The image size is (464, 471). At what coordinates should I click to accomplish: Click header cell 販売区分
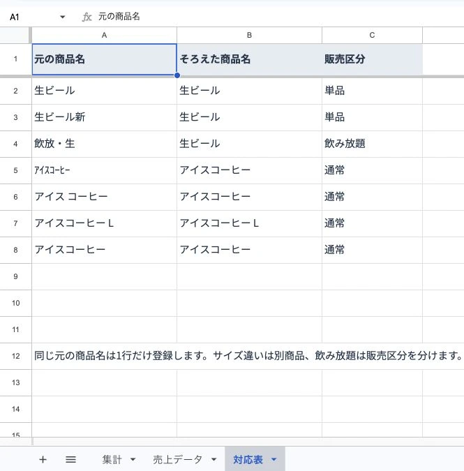click(x=372, y=59)
